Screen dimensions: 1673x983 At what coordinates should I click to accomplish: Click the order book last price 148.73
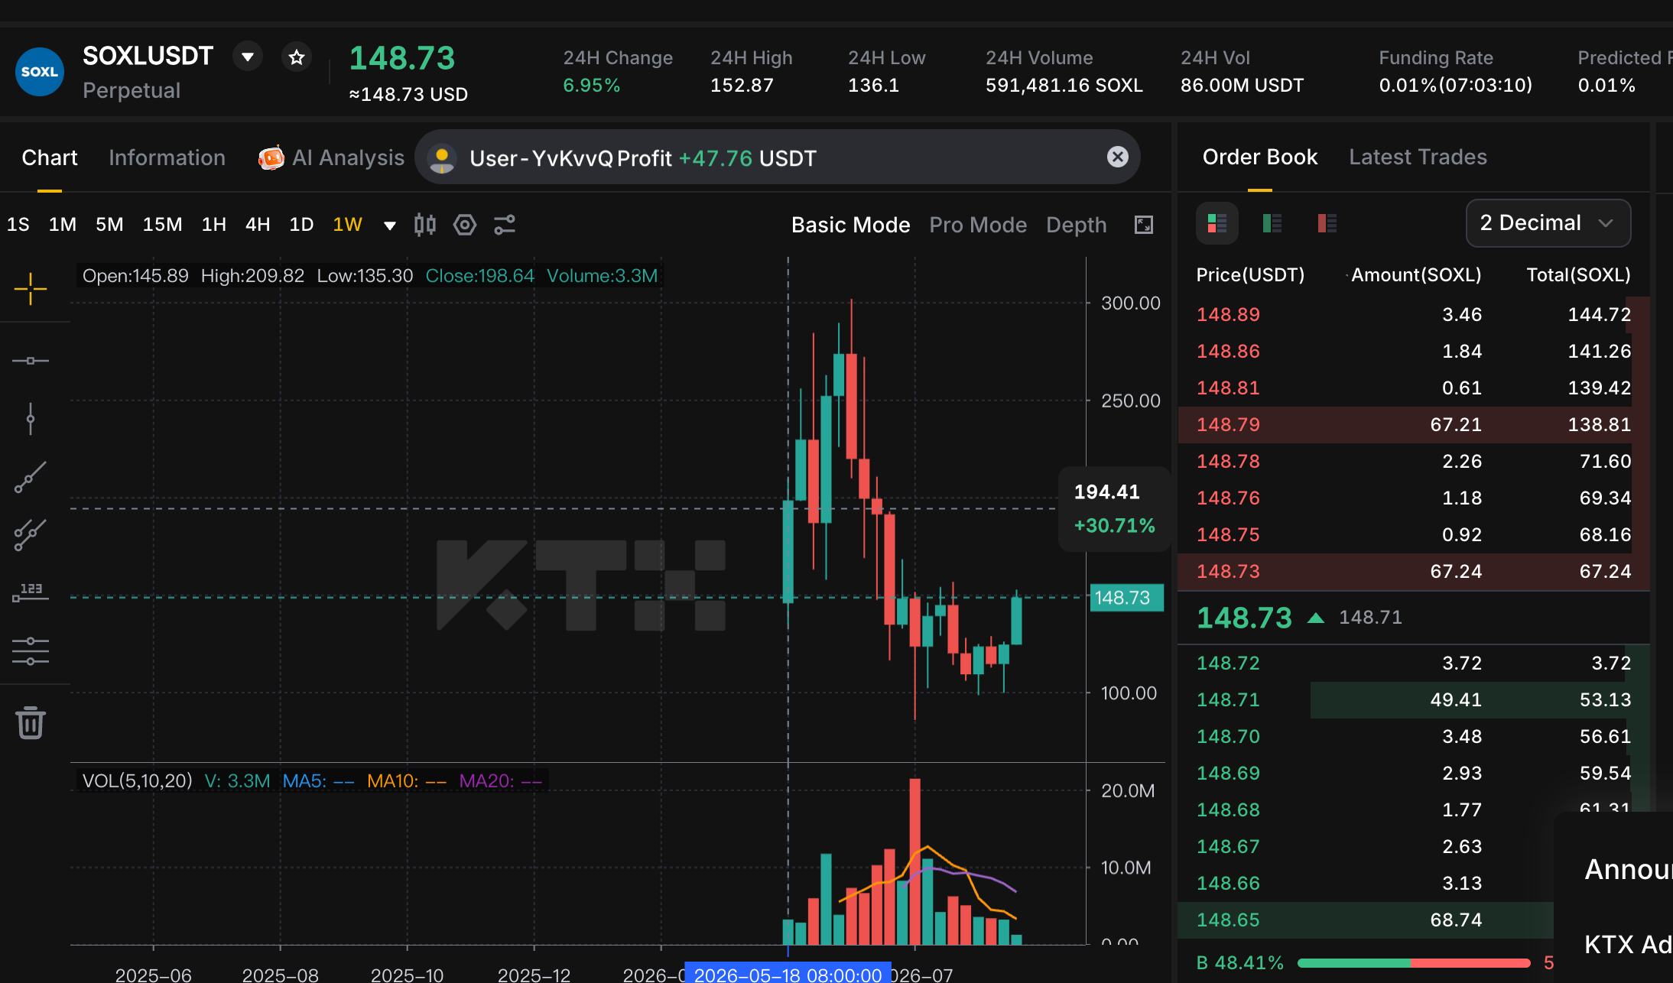click(1244, 618)
